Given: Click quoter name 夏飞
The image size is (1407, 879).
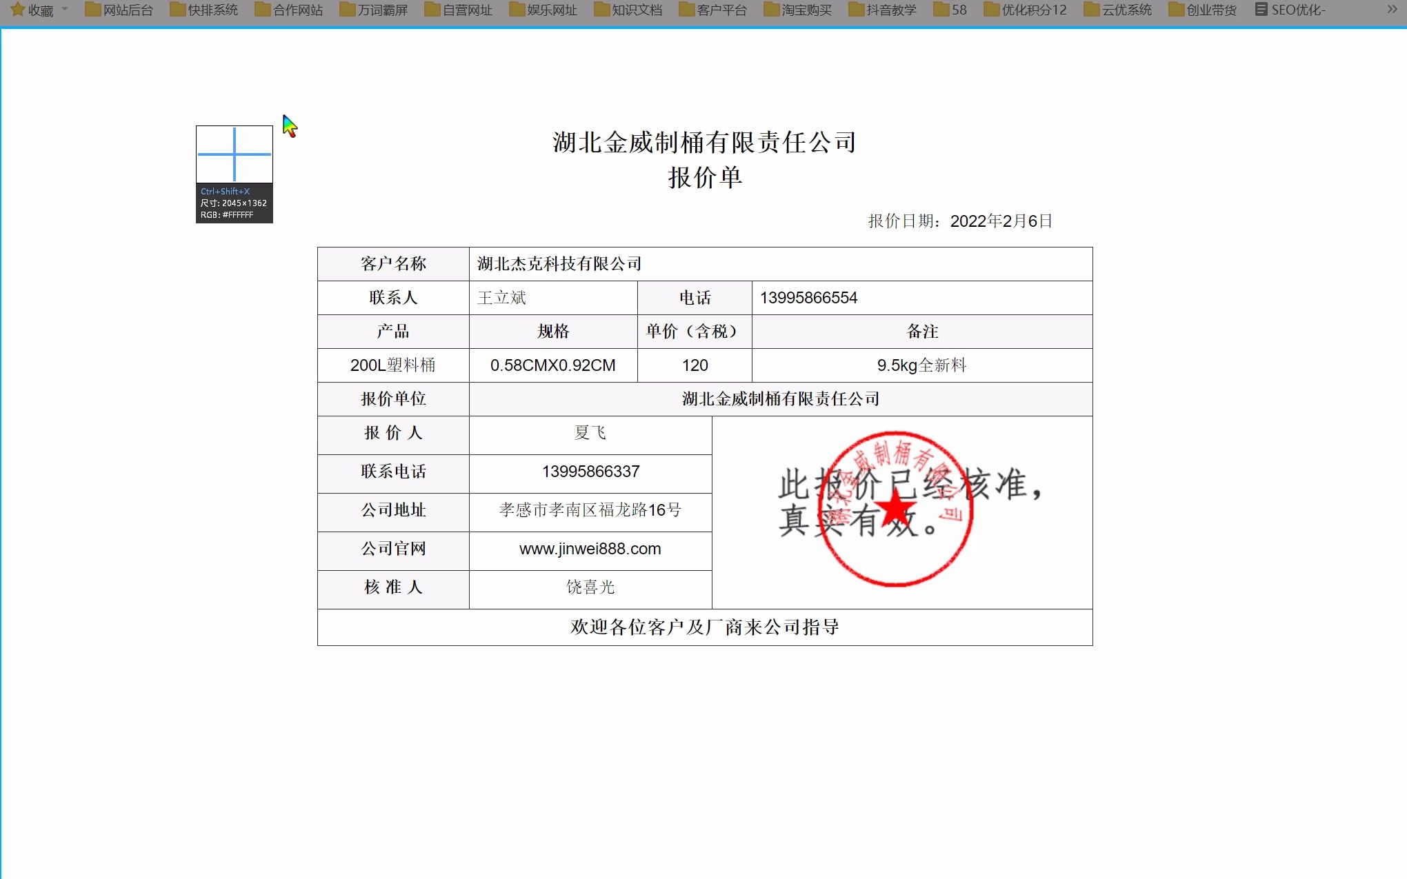Looking at the screenshot, I should (590, 433).
